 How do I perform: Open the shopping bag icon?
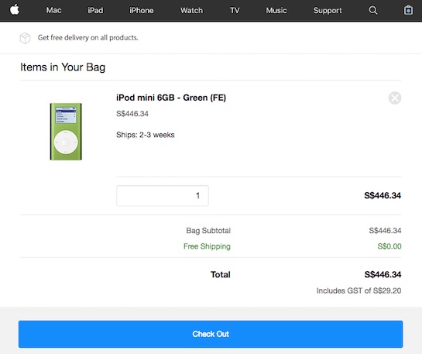coord(408,10)
